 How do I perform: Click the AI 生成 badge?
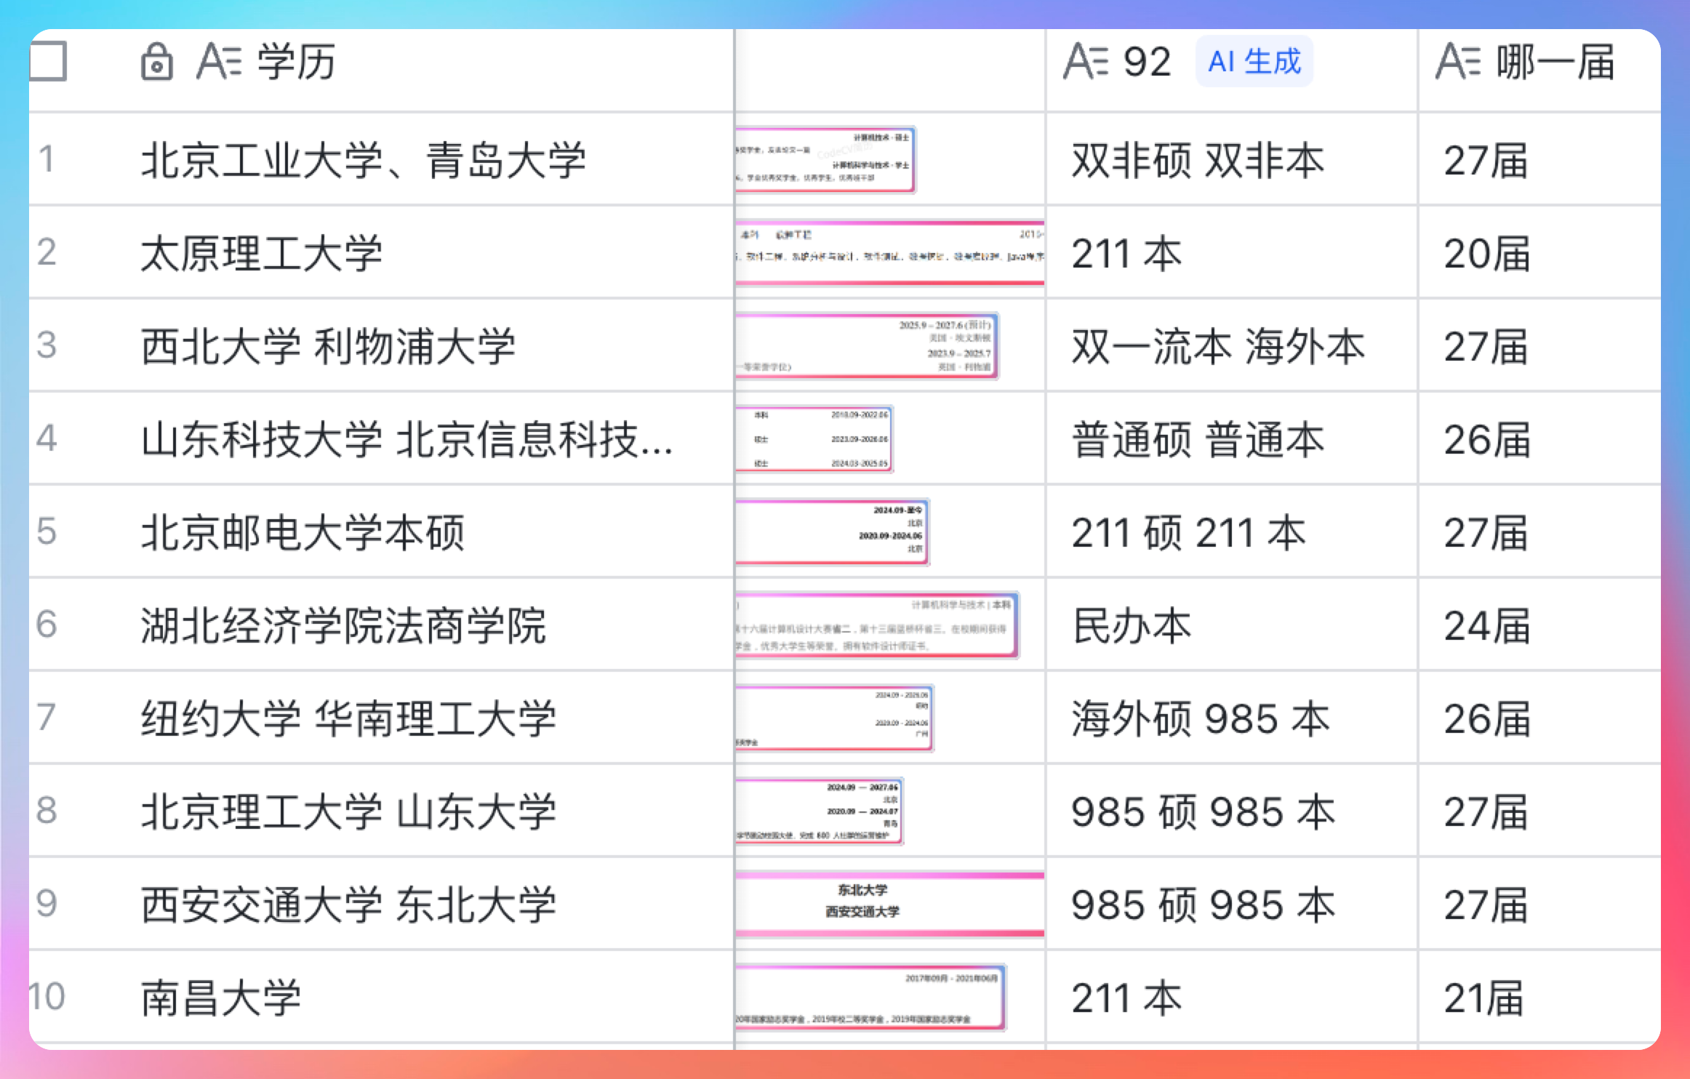tap(1254, 61)
